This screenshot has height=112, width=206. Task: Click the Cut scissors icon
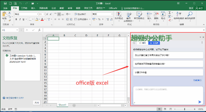(9, 13)
